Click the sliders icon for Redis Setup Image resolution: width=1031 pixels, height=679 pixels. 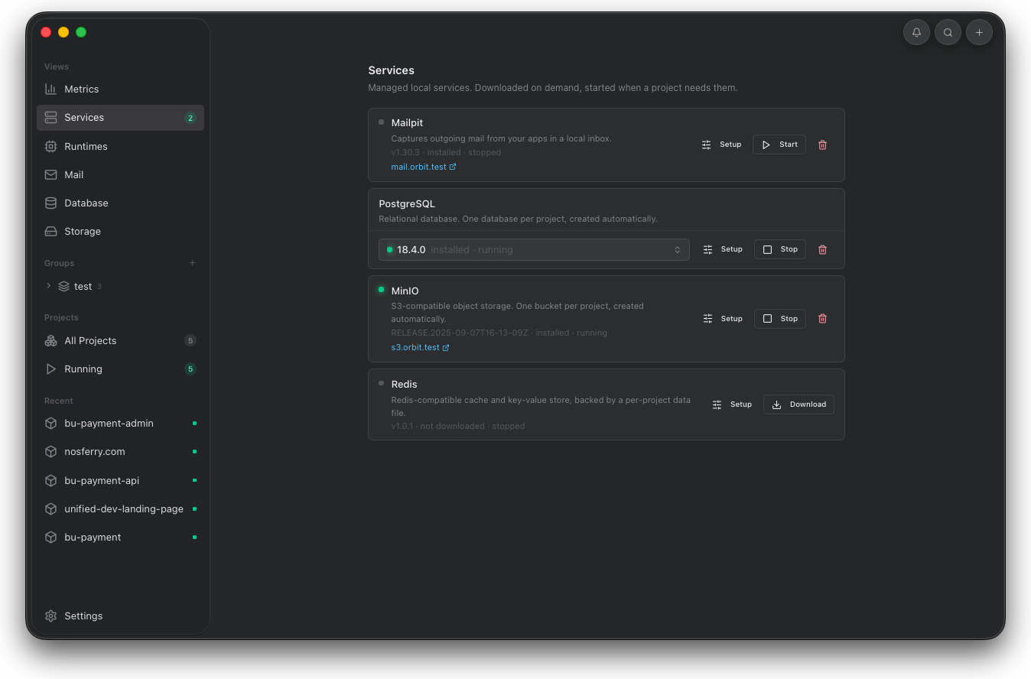click(x=717, y=404)
